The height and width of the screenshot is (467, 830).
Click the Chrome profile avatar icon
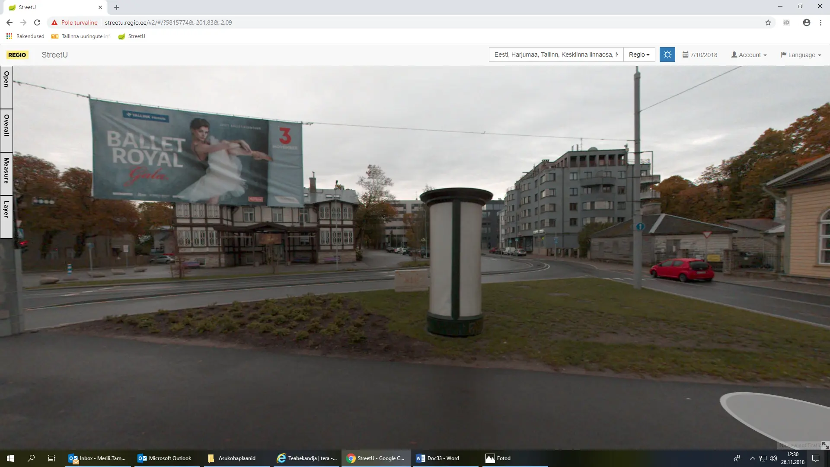coord(806,22)
